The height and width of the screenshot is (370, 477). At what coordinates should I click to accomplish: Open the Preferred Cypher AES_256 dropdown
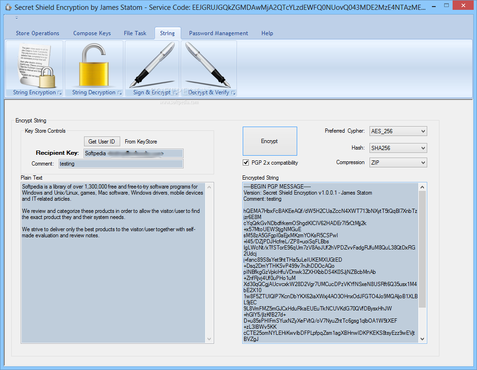pyautogui.click(x=398, y=131)
